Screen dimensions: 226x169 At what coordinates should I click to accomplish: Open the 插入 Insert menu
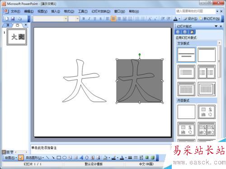pyautogui.click(x=56, y=11)
